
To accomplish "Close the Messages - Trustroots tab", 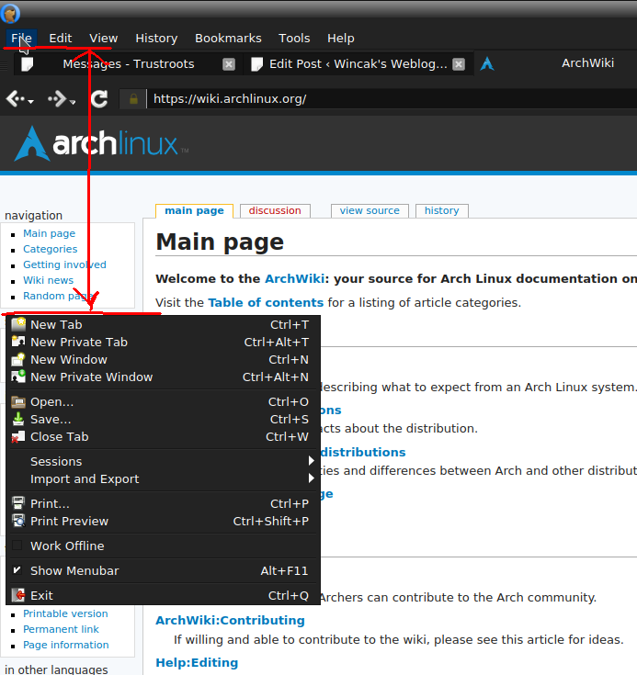I will pyautogui.click(x=229, y=64).
